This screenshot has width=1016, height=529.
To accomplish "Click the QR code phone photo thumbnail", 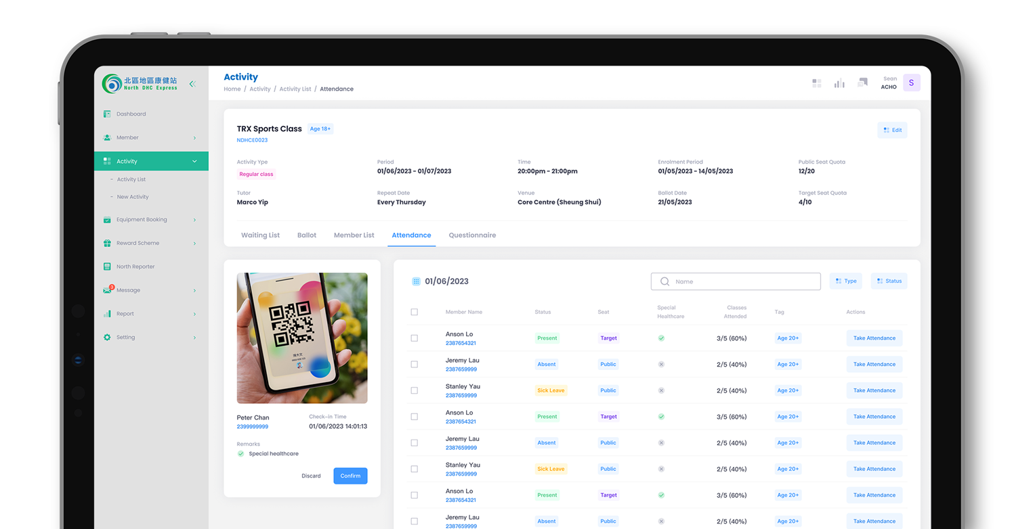I will tap(302, 338).
